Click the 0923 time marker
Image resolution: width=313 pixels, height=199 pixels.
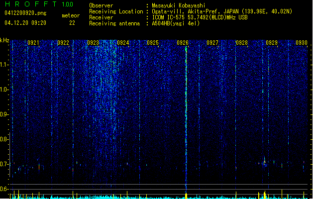pyautogui.click(x=93, y=43)
